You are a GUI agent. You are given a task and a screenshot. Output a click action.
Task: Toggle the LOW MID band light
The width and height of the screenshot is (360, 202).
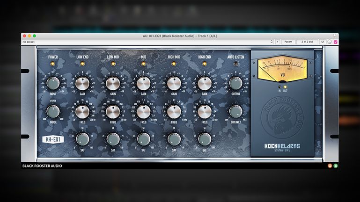coord(113,64)
